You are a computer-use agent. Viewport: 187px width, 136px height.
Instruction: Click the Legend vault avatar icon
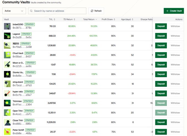[7, 36]
